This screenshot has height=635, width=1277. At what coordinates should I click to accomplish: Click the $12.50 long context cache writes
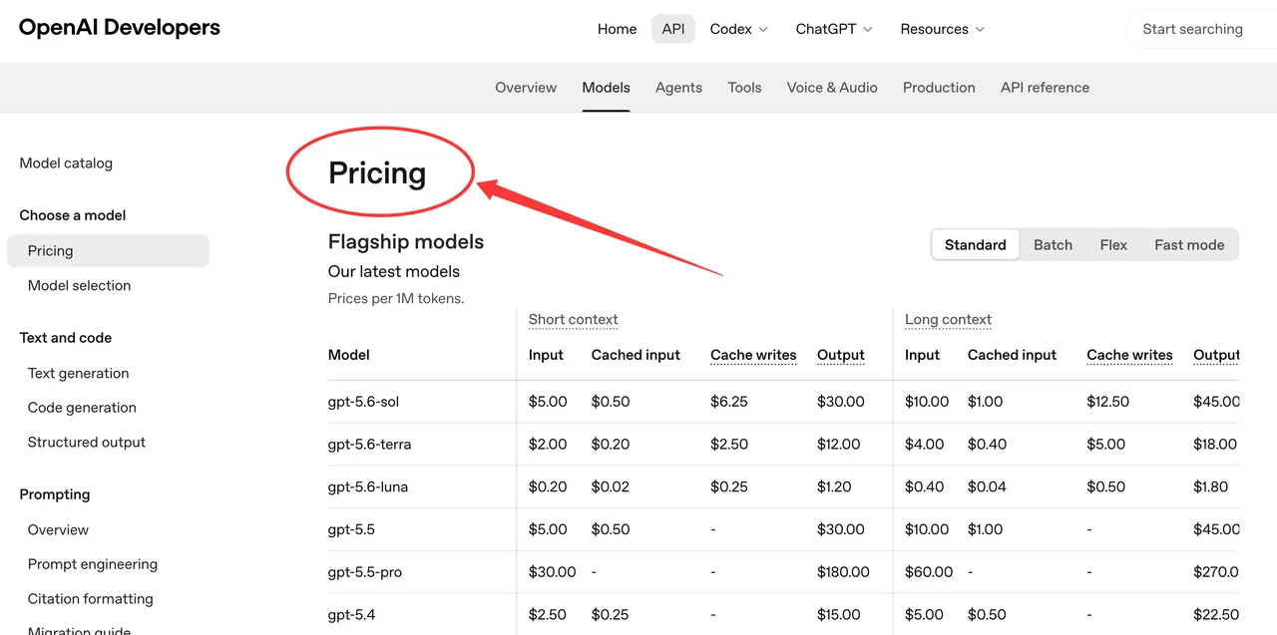(1108, 402)
